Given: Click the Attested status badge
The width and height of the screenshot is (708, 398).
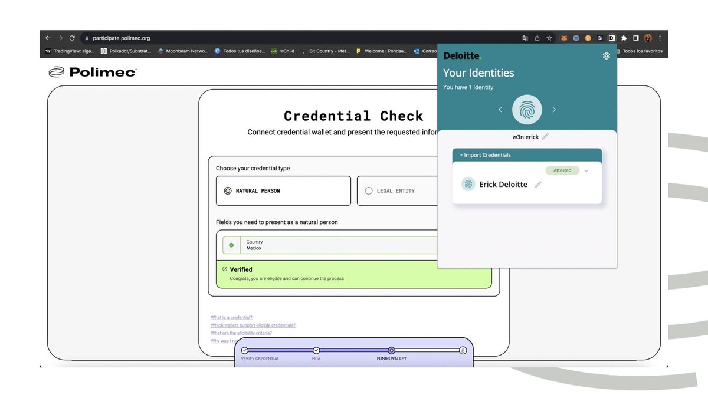Looking at the screenshot, I should 562,170.
